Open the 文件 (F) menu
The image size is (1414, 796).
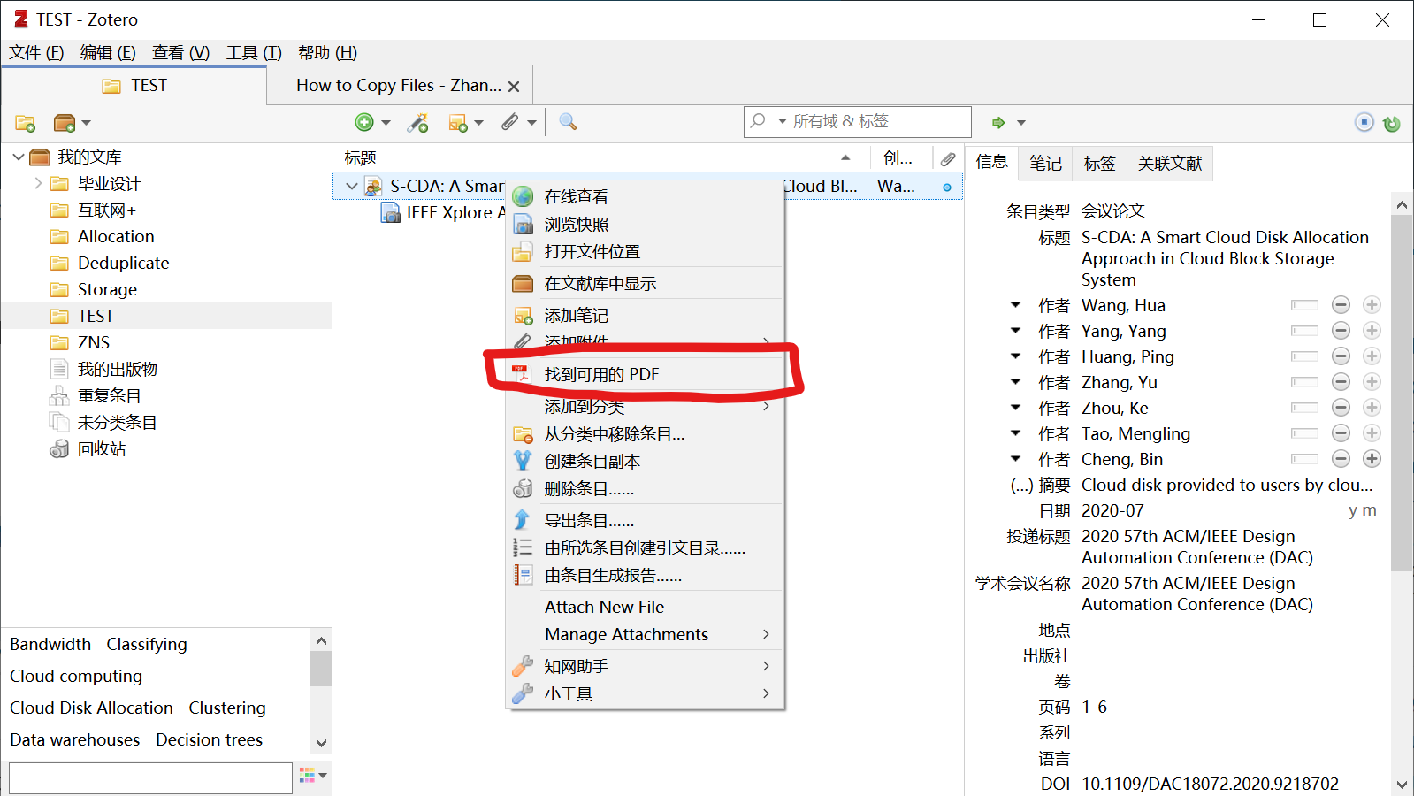pos(36,52)
